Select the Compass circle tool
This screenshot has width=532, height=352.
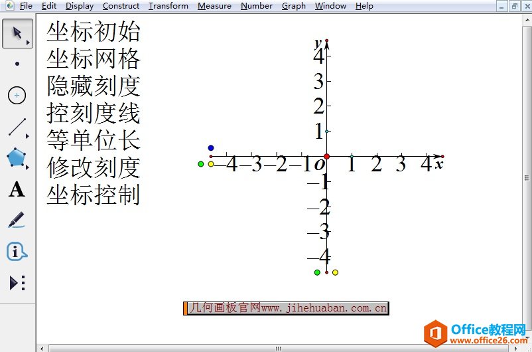pyautogui.click(x=17, y=96)
